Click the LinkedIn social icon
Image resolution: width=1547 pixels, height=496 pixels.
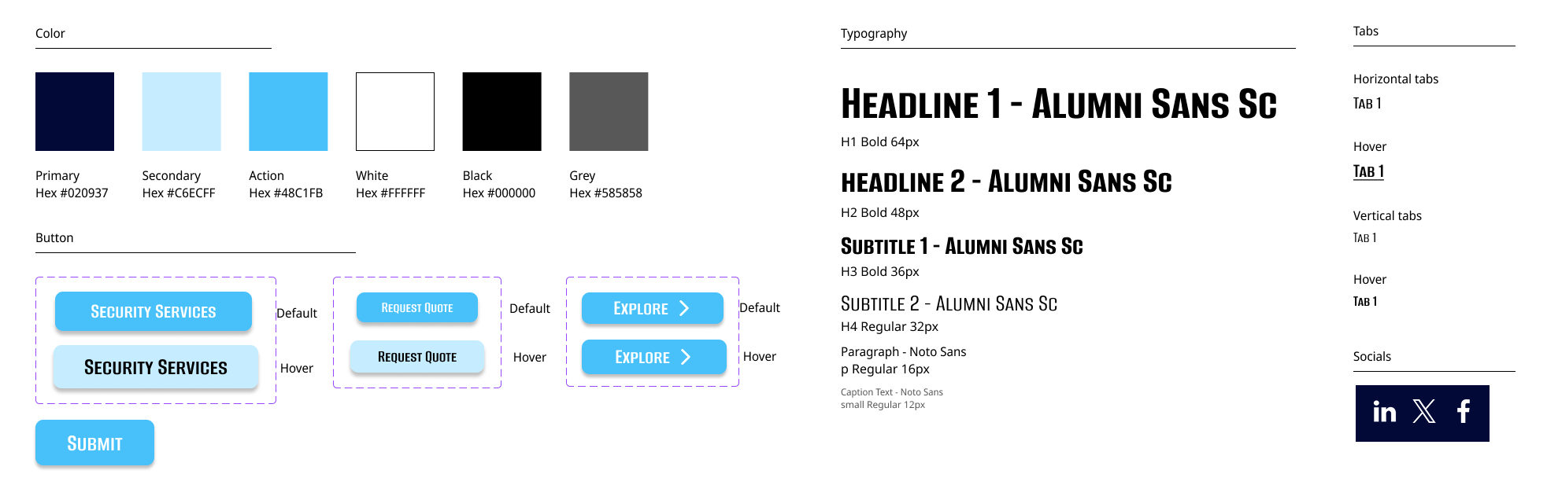[x=1385, y=412]
